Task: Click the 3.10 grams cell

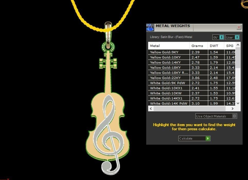Action: click(x=199, y=103)
